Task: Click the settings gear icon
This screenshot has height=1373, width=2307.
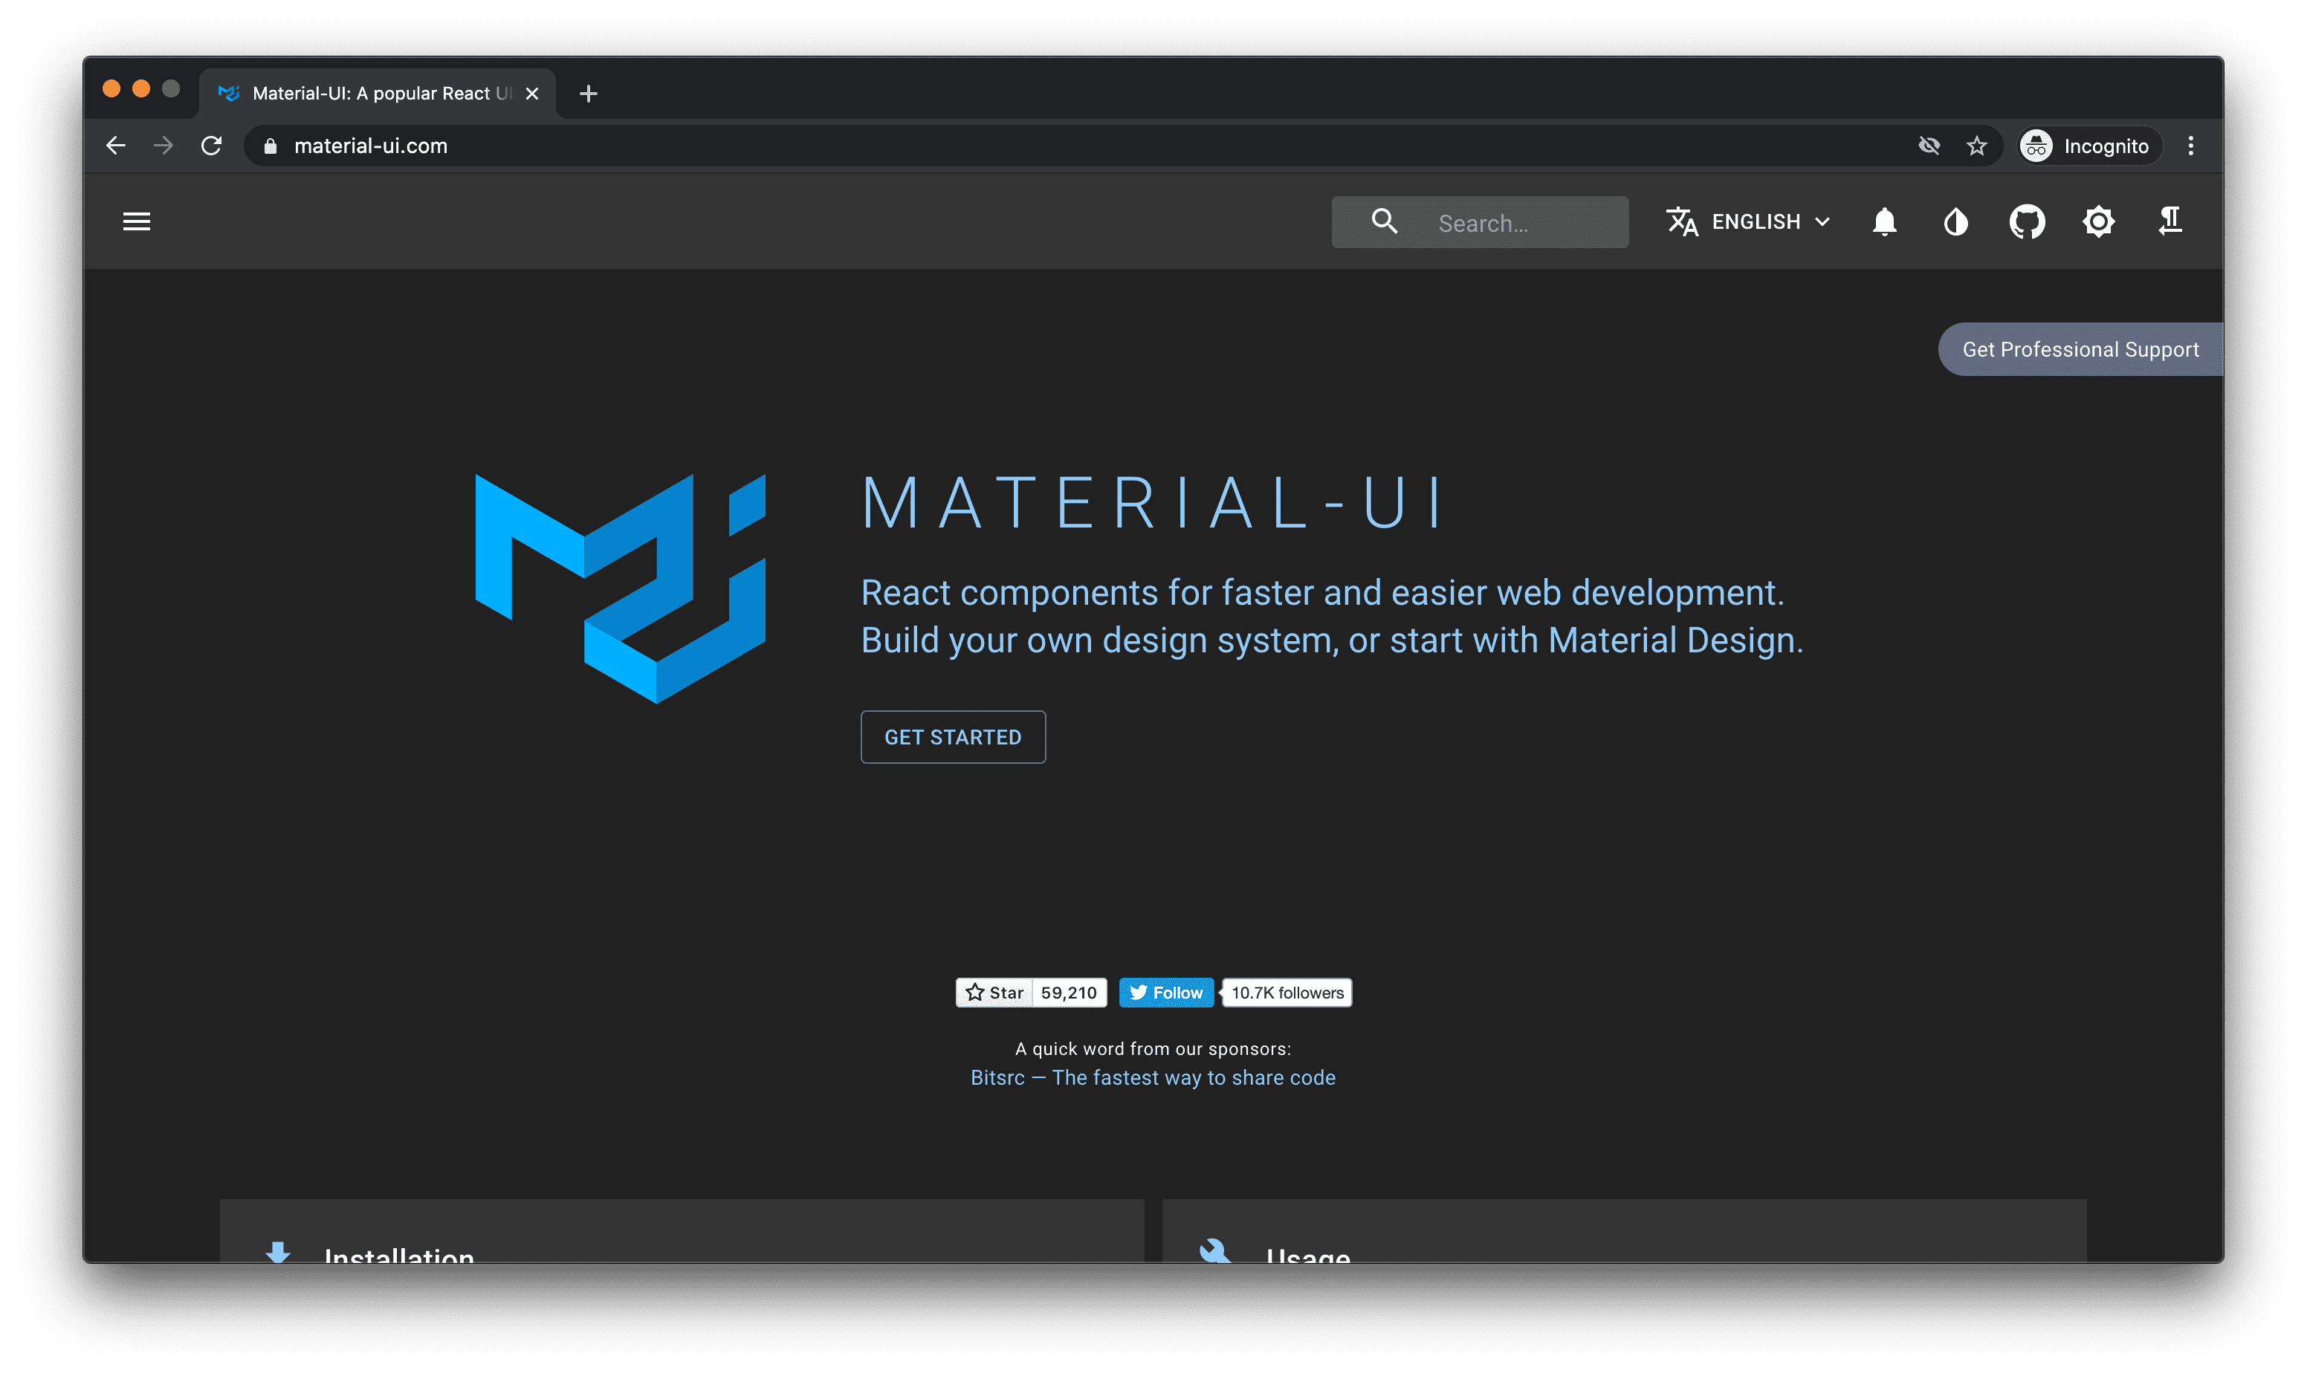Action: 2097,221
